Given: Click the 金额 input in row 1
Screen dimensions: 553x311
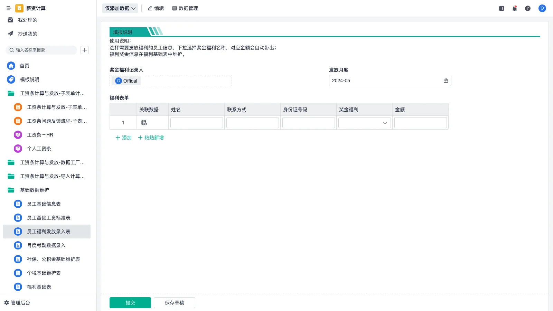Looking at the screenshot, I should [421, 123].
